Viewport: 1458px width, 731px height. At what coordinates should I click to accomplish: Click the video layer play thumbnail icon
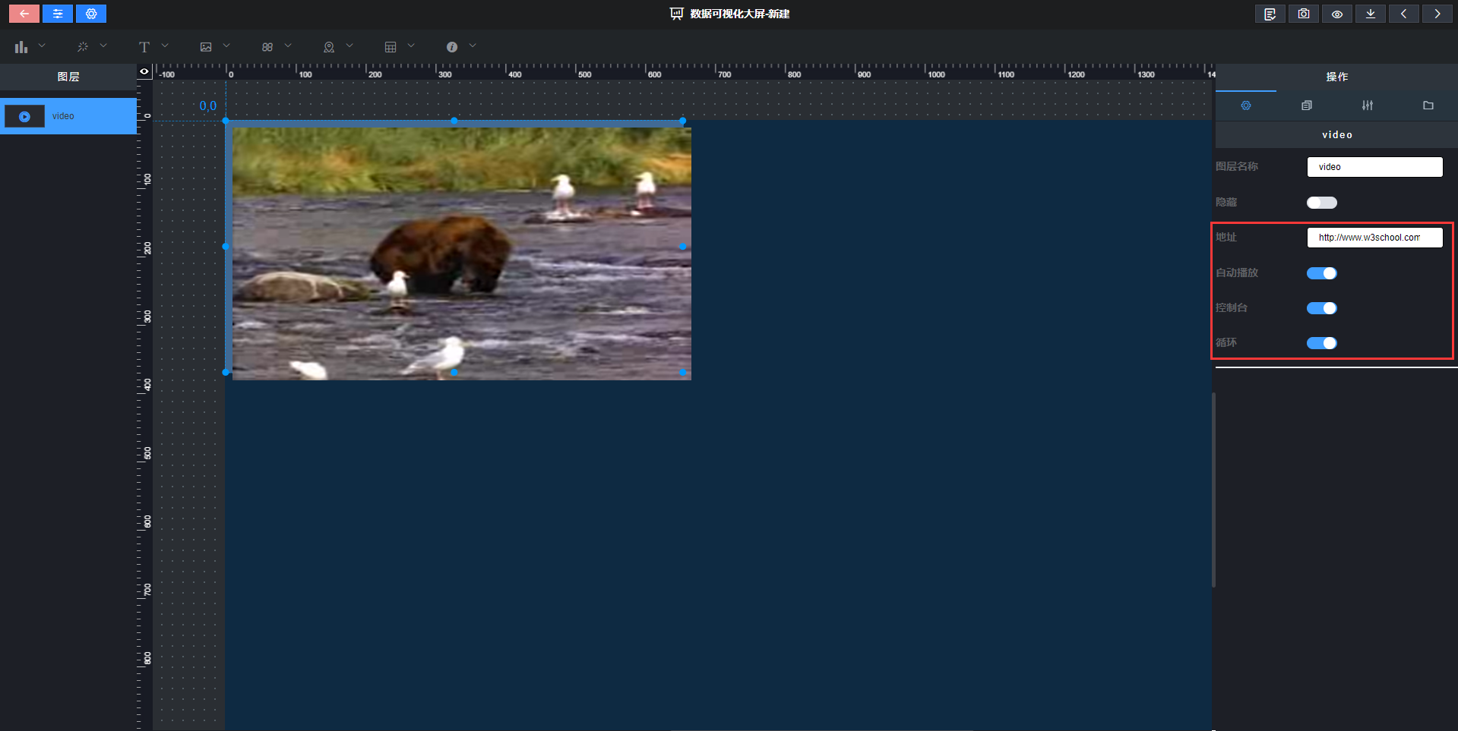pyautogui.click(x=24, y=116)
